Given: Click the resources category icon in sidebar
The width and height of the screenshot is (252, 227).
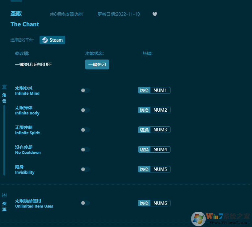Looking at the screenshot, I should click(4, 195).
